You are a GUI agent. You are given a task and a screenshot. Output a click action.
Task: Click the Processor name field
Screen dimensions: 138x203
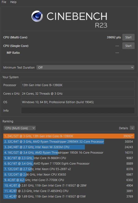[x=78, y=85]
